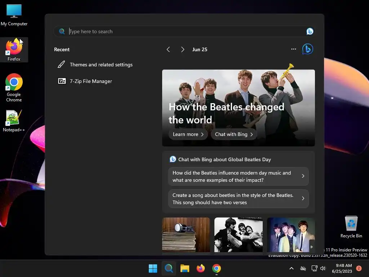Open the volume speaker tray icon
The image size is (369, 277).
click(323, 268)
